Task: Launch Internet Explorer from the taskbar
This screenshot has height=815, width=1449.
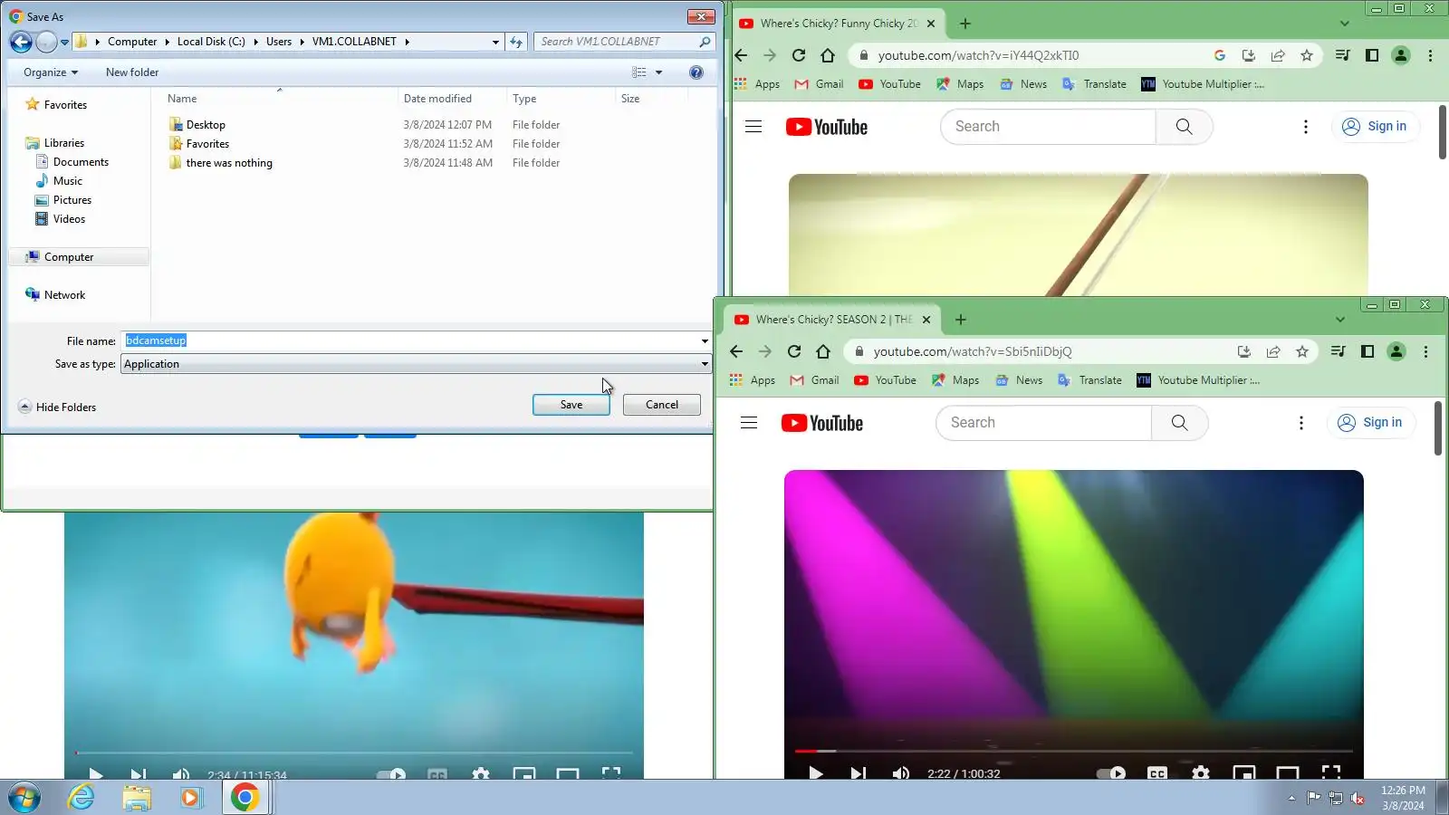Action: click(x=82, y=798)
